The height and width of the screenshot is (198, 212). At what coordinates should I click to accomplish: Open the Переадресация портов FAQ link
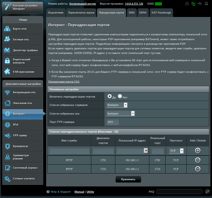pos(64,81)
